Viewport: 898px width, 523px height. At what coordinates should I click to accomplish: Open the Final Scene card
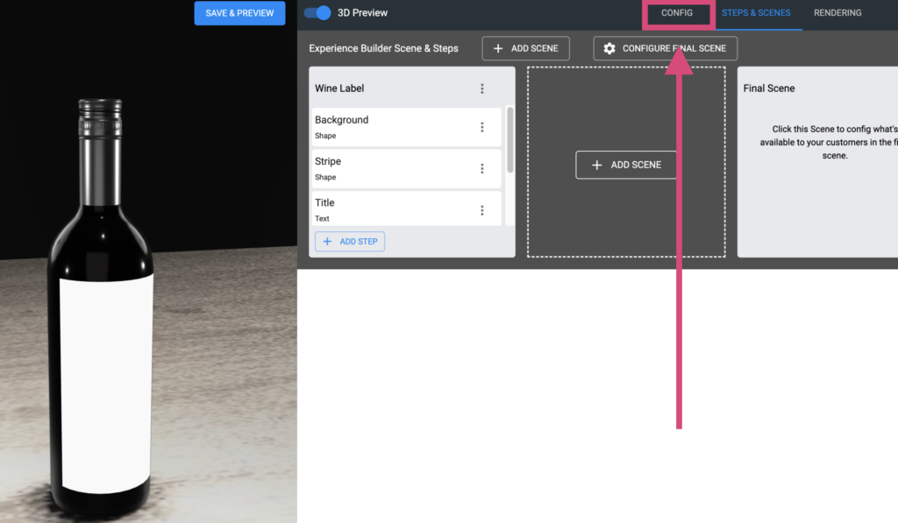(818, 162)
